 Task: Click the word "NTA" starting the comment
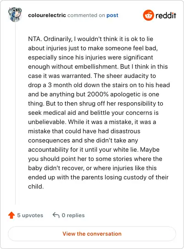34,39
